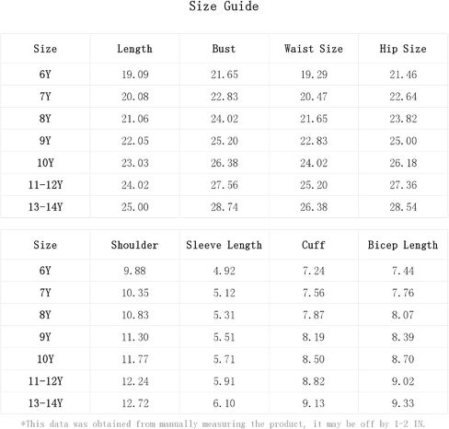
Task: Click the manual measurement disclaimer note
Action: coord(223,424)
